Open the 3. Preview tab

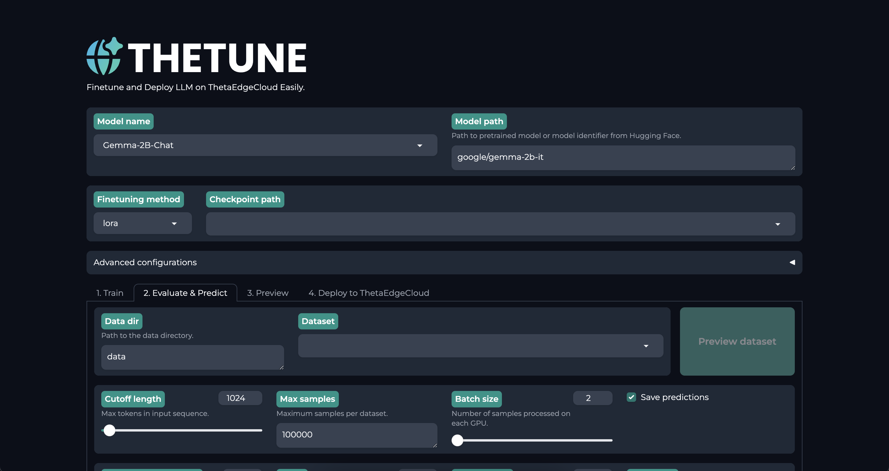click(x=268, y=293)
